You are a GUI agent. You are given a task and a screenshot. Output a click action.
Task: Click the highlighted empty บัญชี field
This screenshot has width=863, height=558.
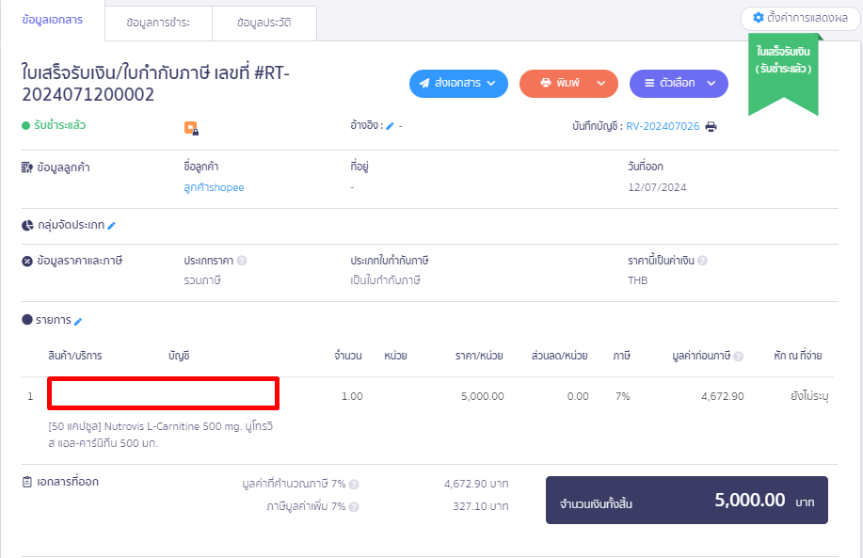pos(162,393)
